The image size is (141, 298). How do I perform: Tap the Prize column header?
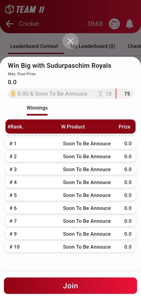(x=125, y=127)
